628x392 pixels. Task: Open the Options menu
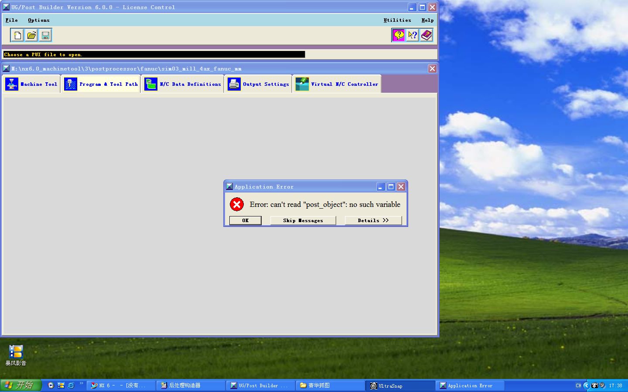click(x=39, y=20)
